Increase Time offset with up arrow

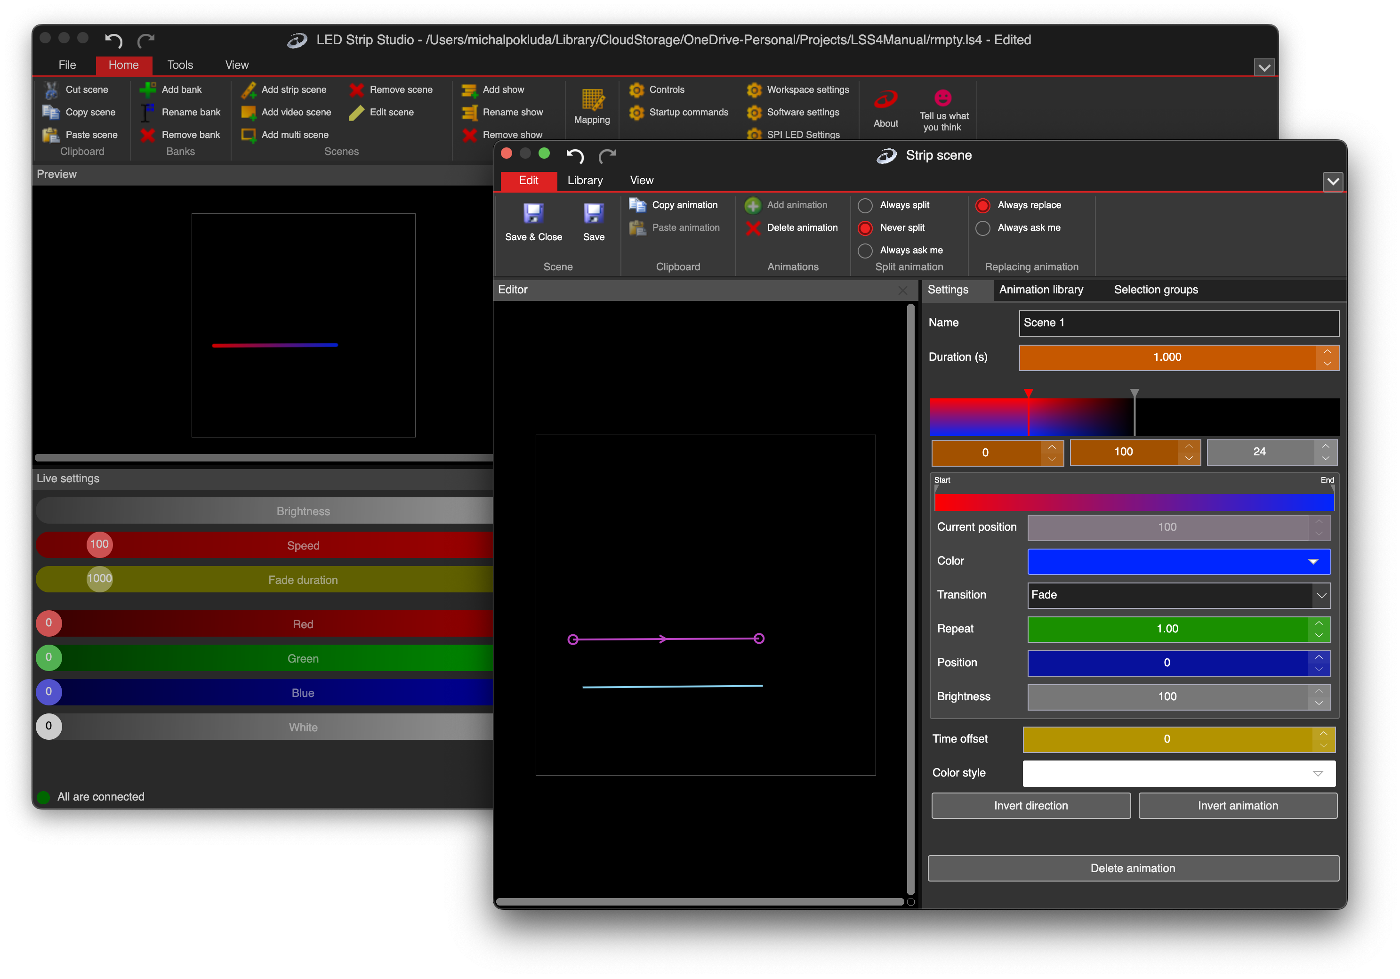coord(1323,734)
